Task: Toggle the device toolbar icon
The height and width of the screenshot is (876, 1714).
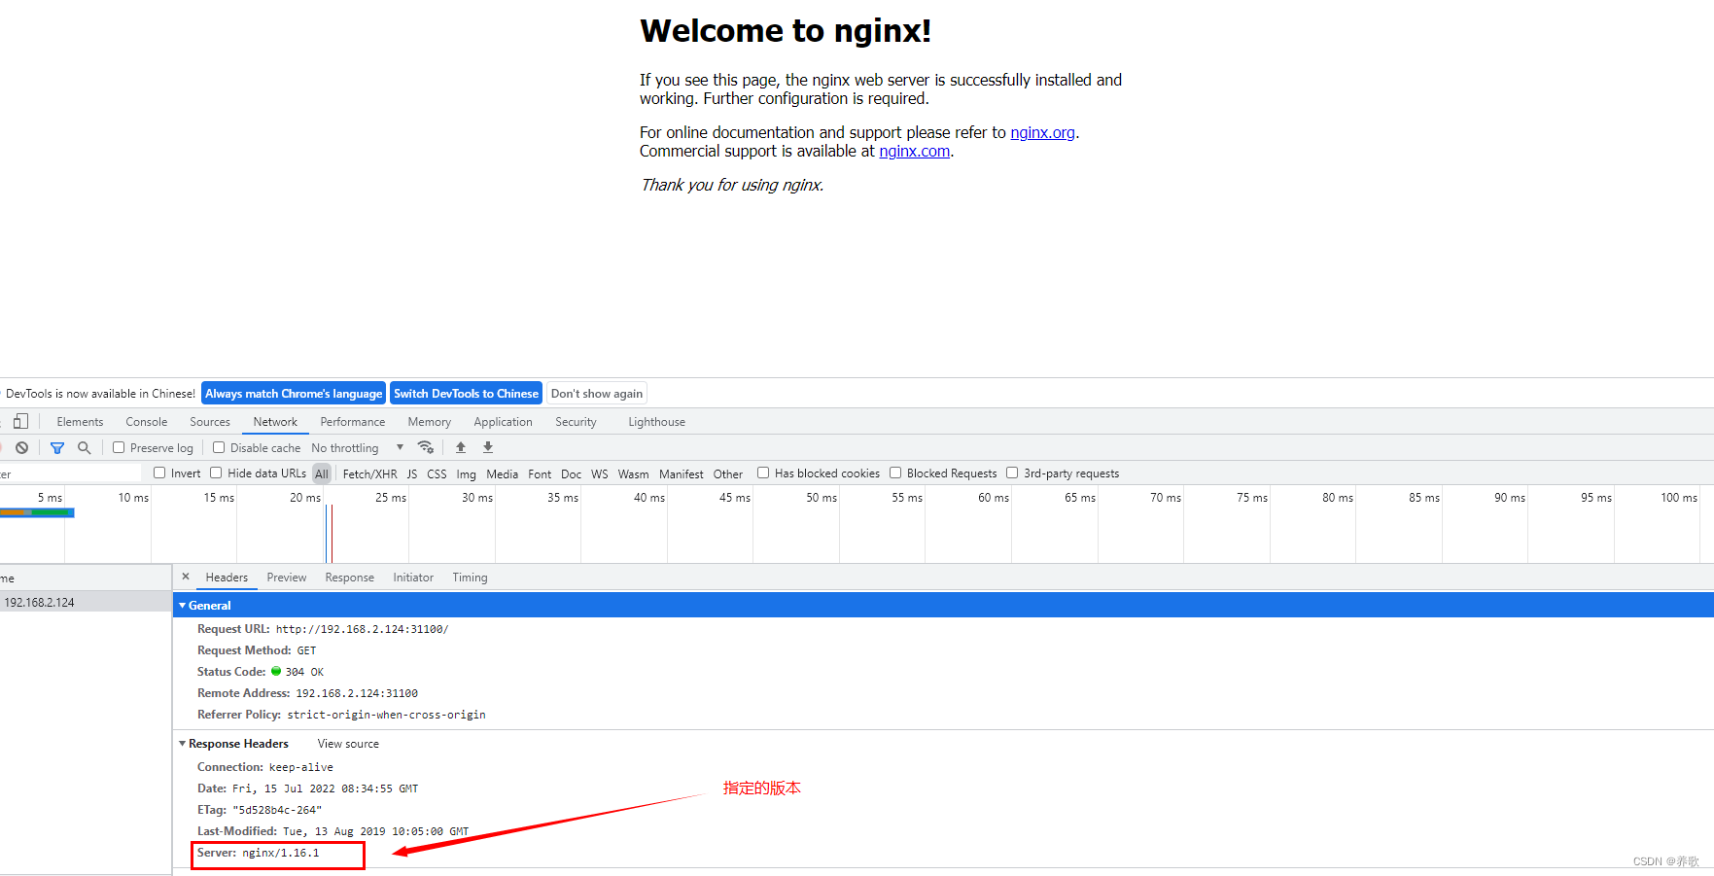Action: 20,421
